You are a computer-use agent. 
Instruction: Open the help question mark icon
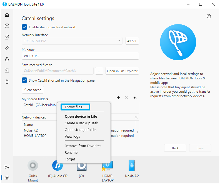(x=209, y=16)
